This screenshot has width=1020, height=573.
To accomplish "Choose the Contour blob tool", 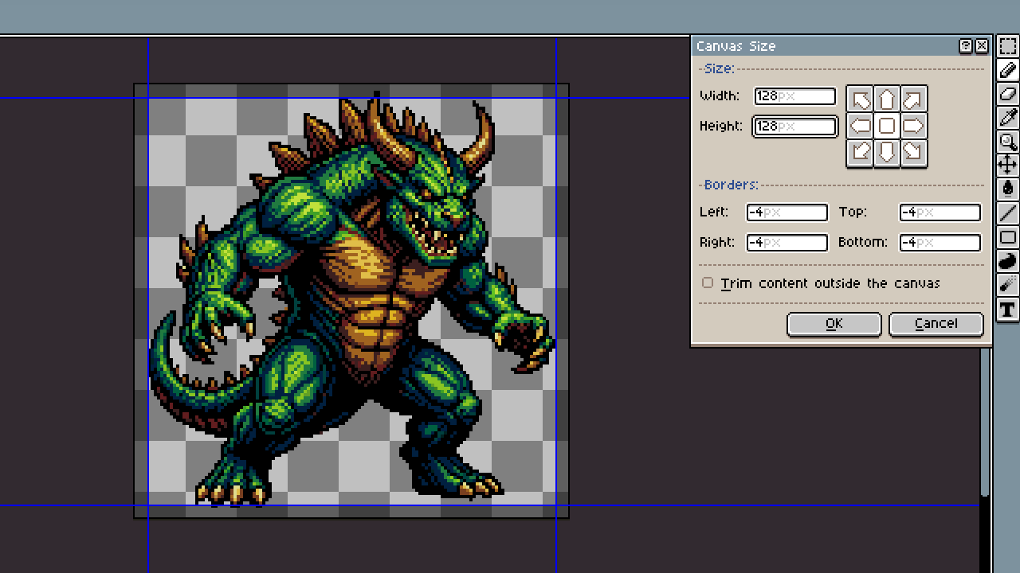I will (1008, 261).
